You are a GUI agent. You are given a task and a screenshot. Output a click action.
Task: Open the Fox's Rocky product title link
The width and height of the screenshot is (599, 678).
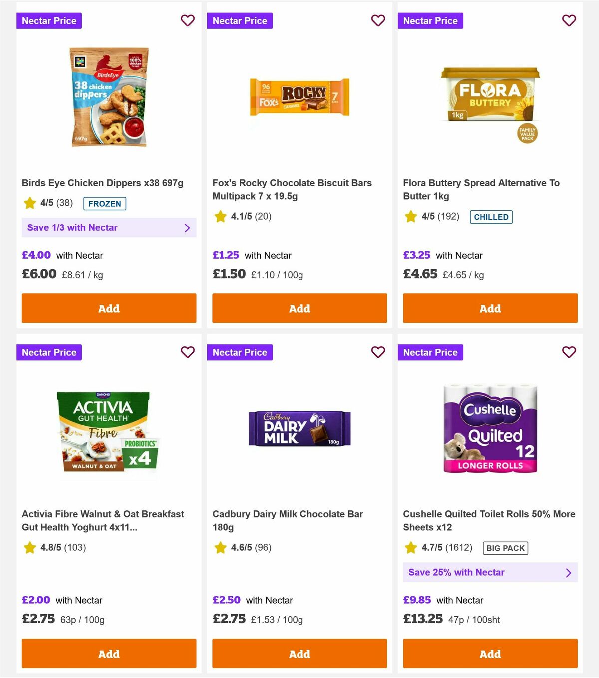pyautogui.click(x=292, y=189)
